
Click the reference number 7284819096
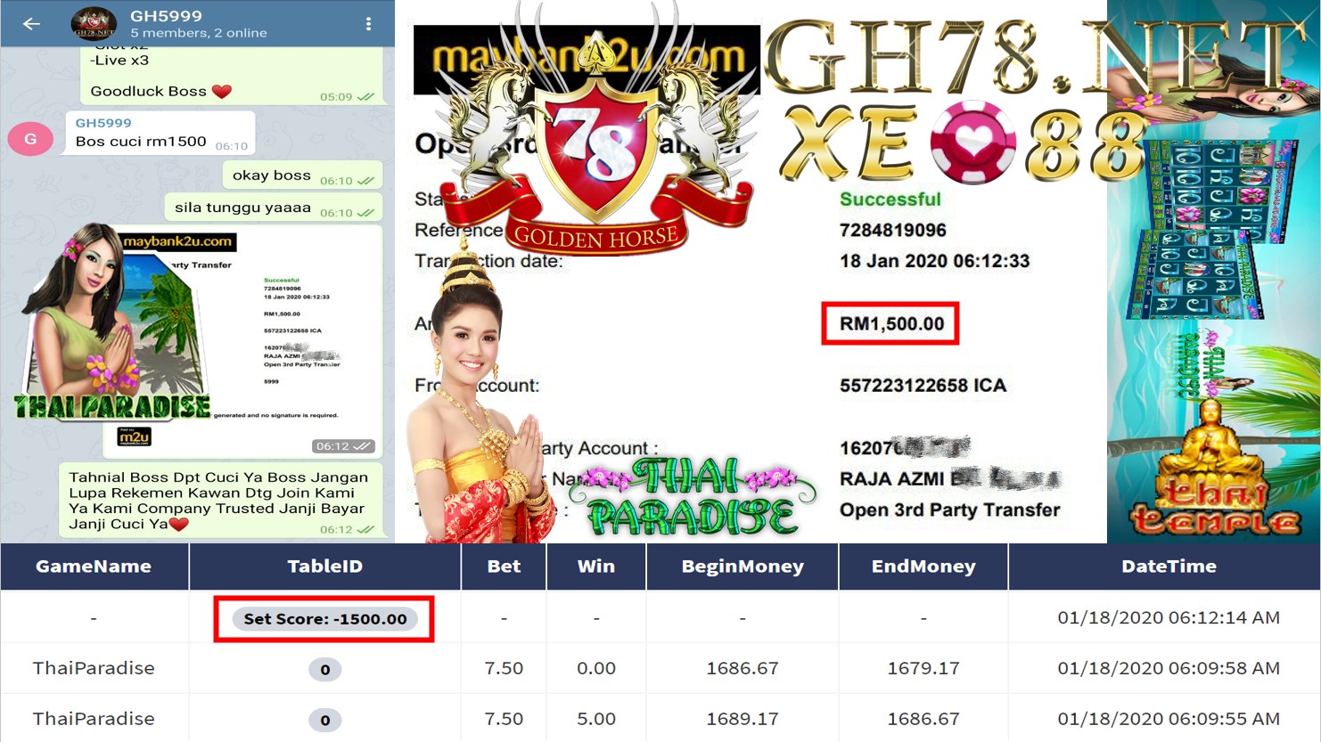pyautogui.click(x=892, y=230)
